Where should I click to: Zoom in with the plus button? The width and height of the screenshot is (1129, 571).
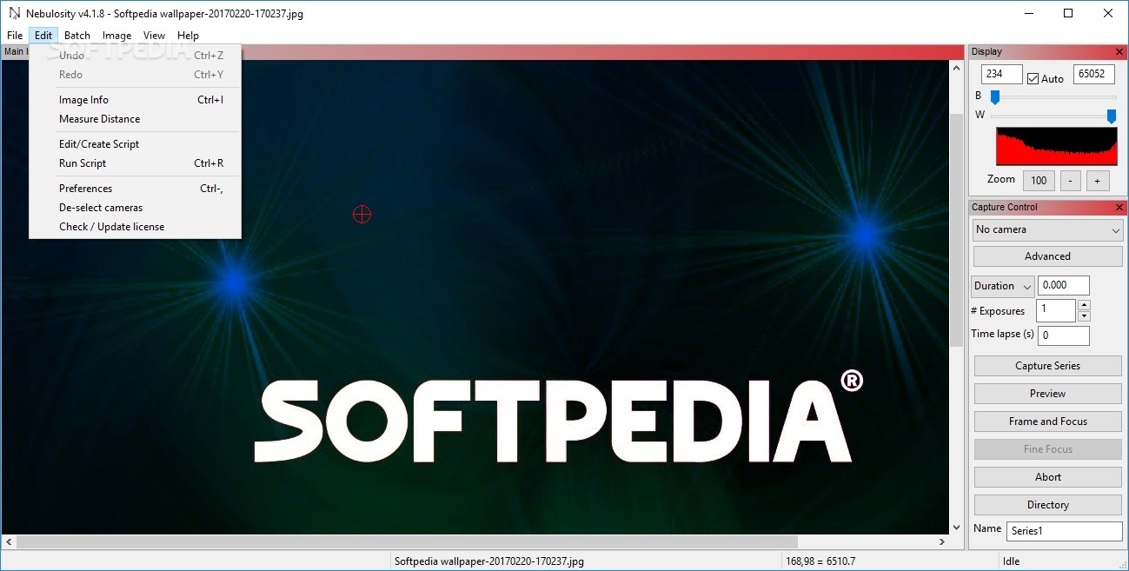(x=1098, y=181)
